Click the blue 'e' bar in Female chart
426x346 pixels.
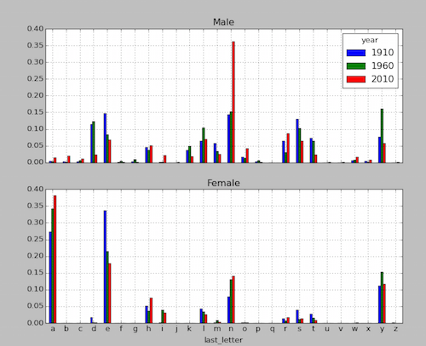pos(105,267)
